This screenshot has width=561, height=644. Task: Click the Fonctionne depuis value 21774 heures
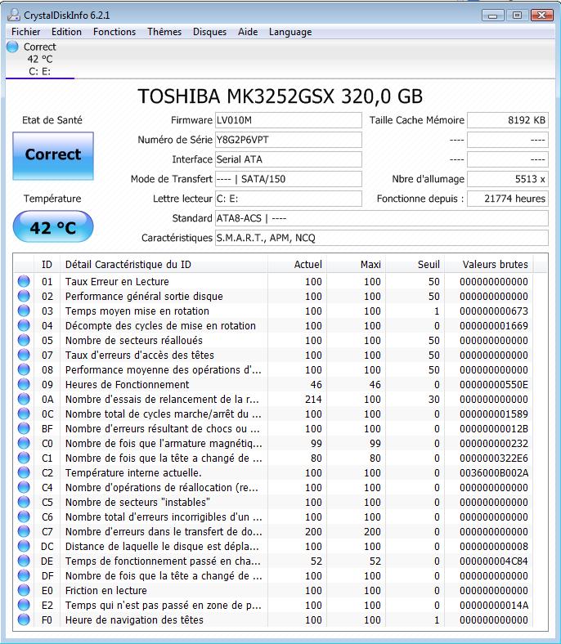[508, 199]
